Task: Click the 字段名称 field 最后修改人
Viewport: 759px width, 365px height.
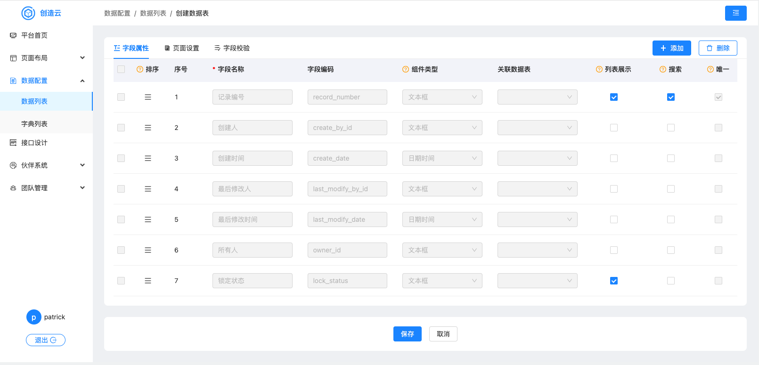Action: 253,189
